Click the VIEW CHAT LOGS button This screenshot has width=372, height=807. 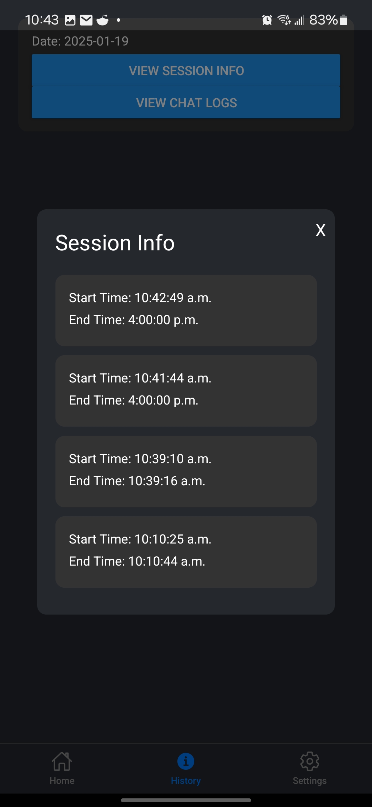186,102
